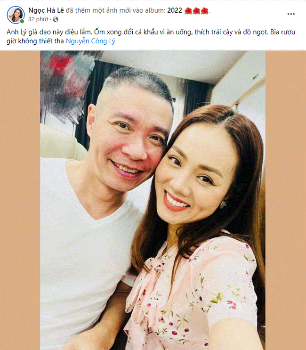The height and width of the screenshot is (350, 306).
Task: Click the middle red flower emoji
Action: click(196, 11)
